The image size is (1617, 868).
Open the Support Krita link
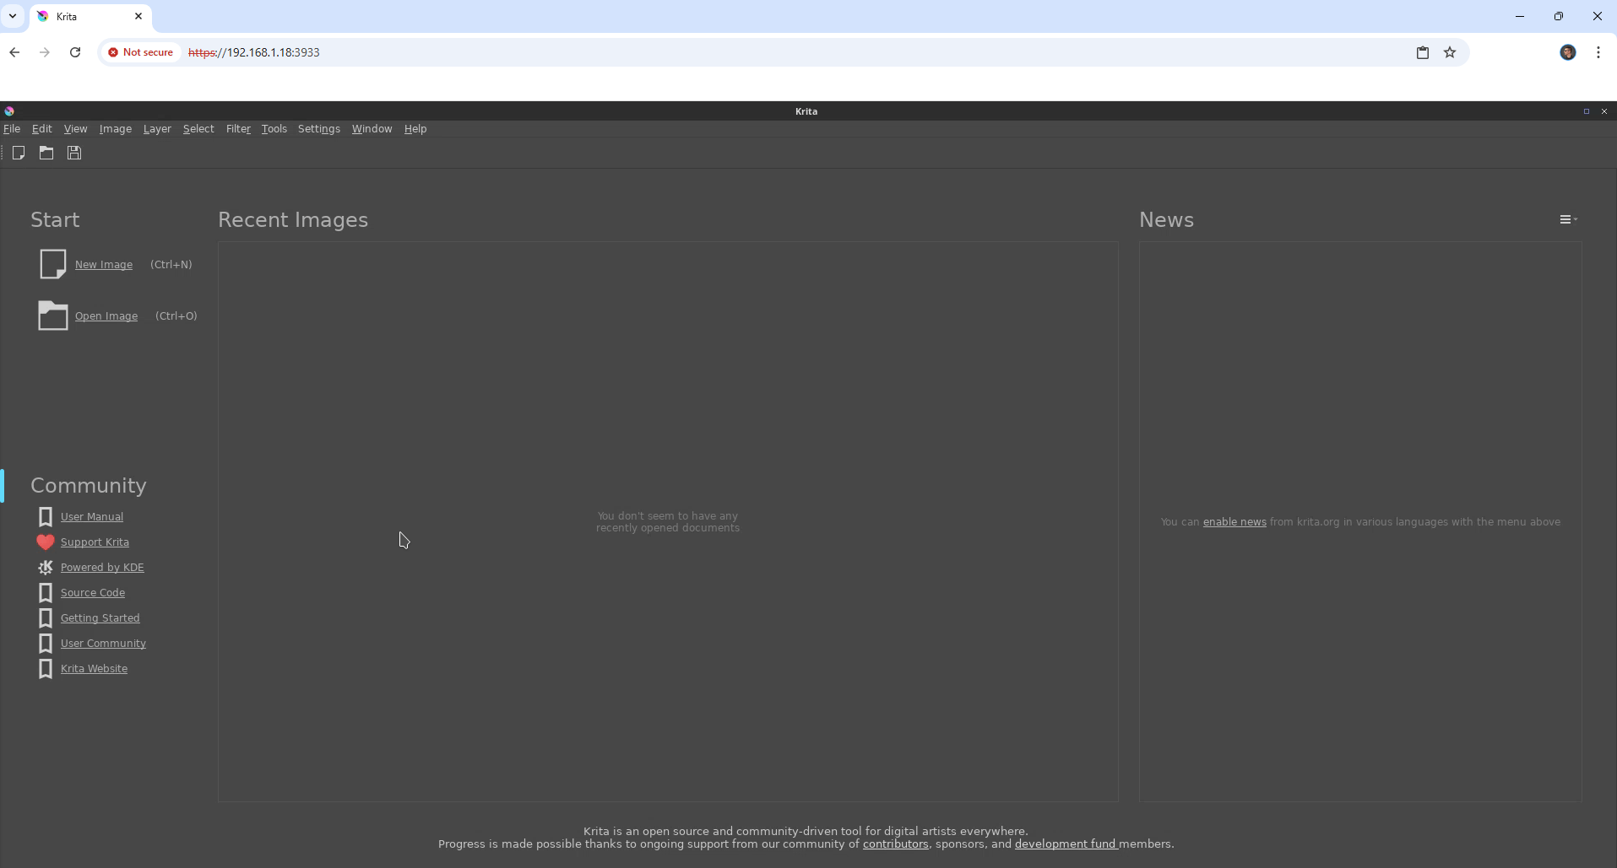pos(95,542)
